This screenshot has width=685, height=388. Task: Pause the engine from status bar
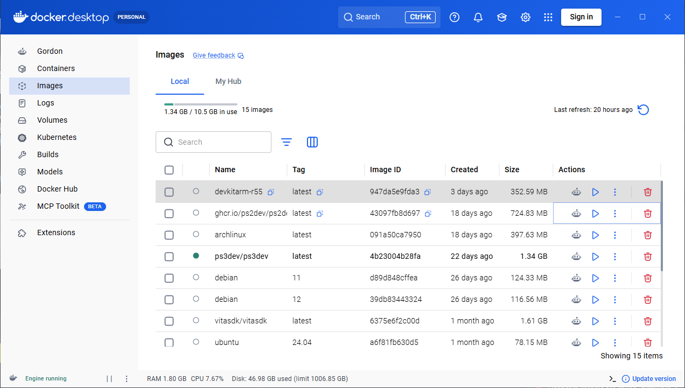click(109, 379)
